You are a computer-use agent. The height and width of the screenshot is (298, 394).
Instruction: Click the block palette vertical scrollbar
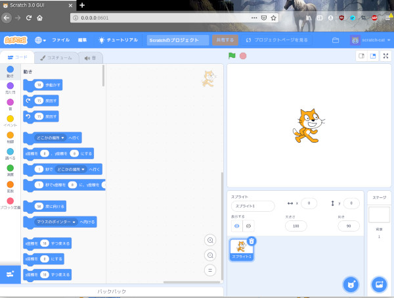(x=103, y=76)
